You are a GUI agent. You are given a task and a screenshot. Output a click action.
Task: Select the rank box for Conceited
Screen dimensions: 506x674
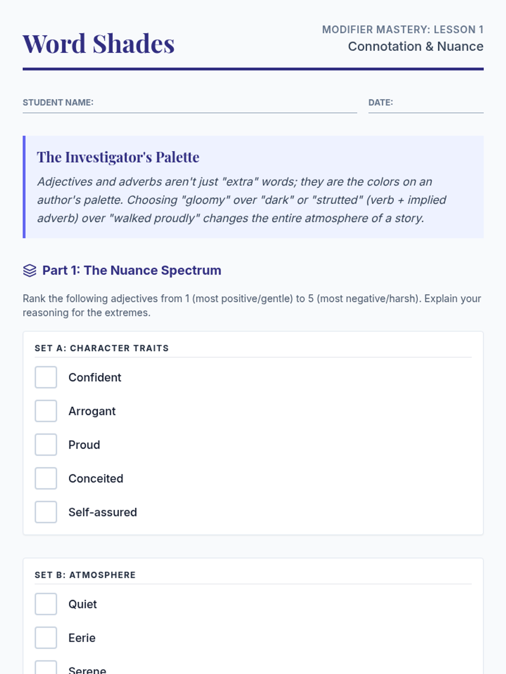tap(46, 479)
